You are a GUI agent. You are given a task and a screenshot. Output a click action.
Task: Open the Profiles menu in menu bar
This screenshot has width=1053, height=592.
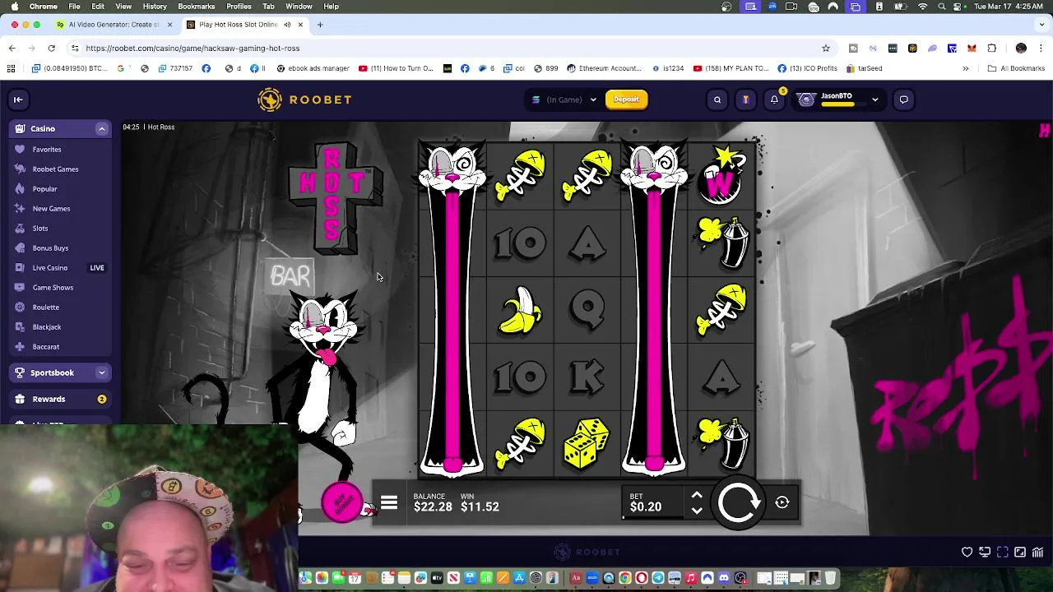(x=239, y=7)
